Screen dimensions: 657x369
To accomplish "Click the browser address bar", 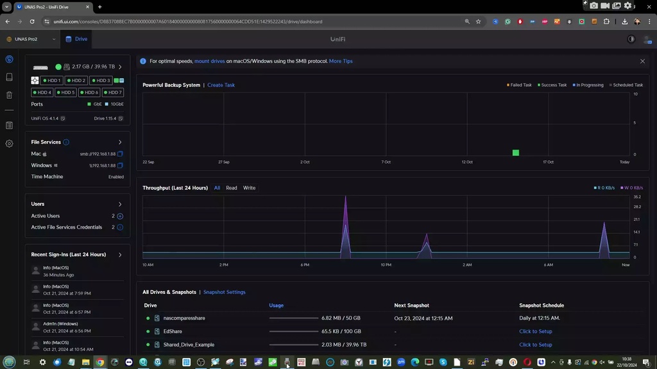I will point(252,21).
